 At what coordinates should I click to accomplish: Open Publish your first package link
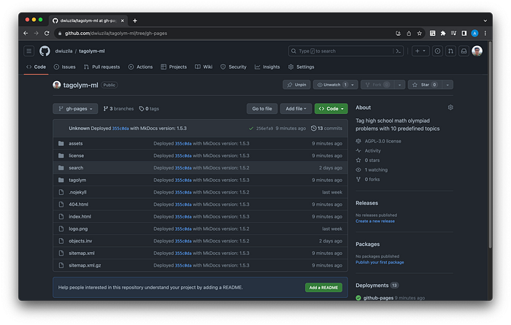[x=380, y=262]
